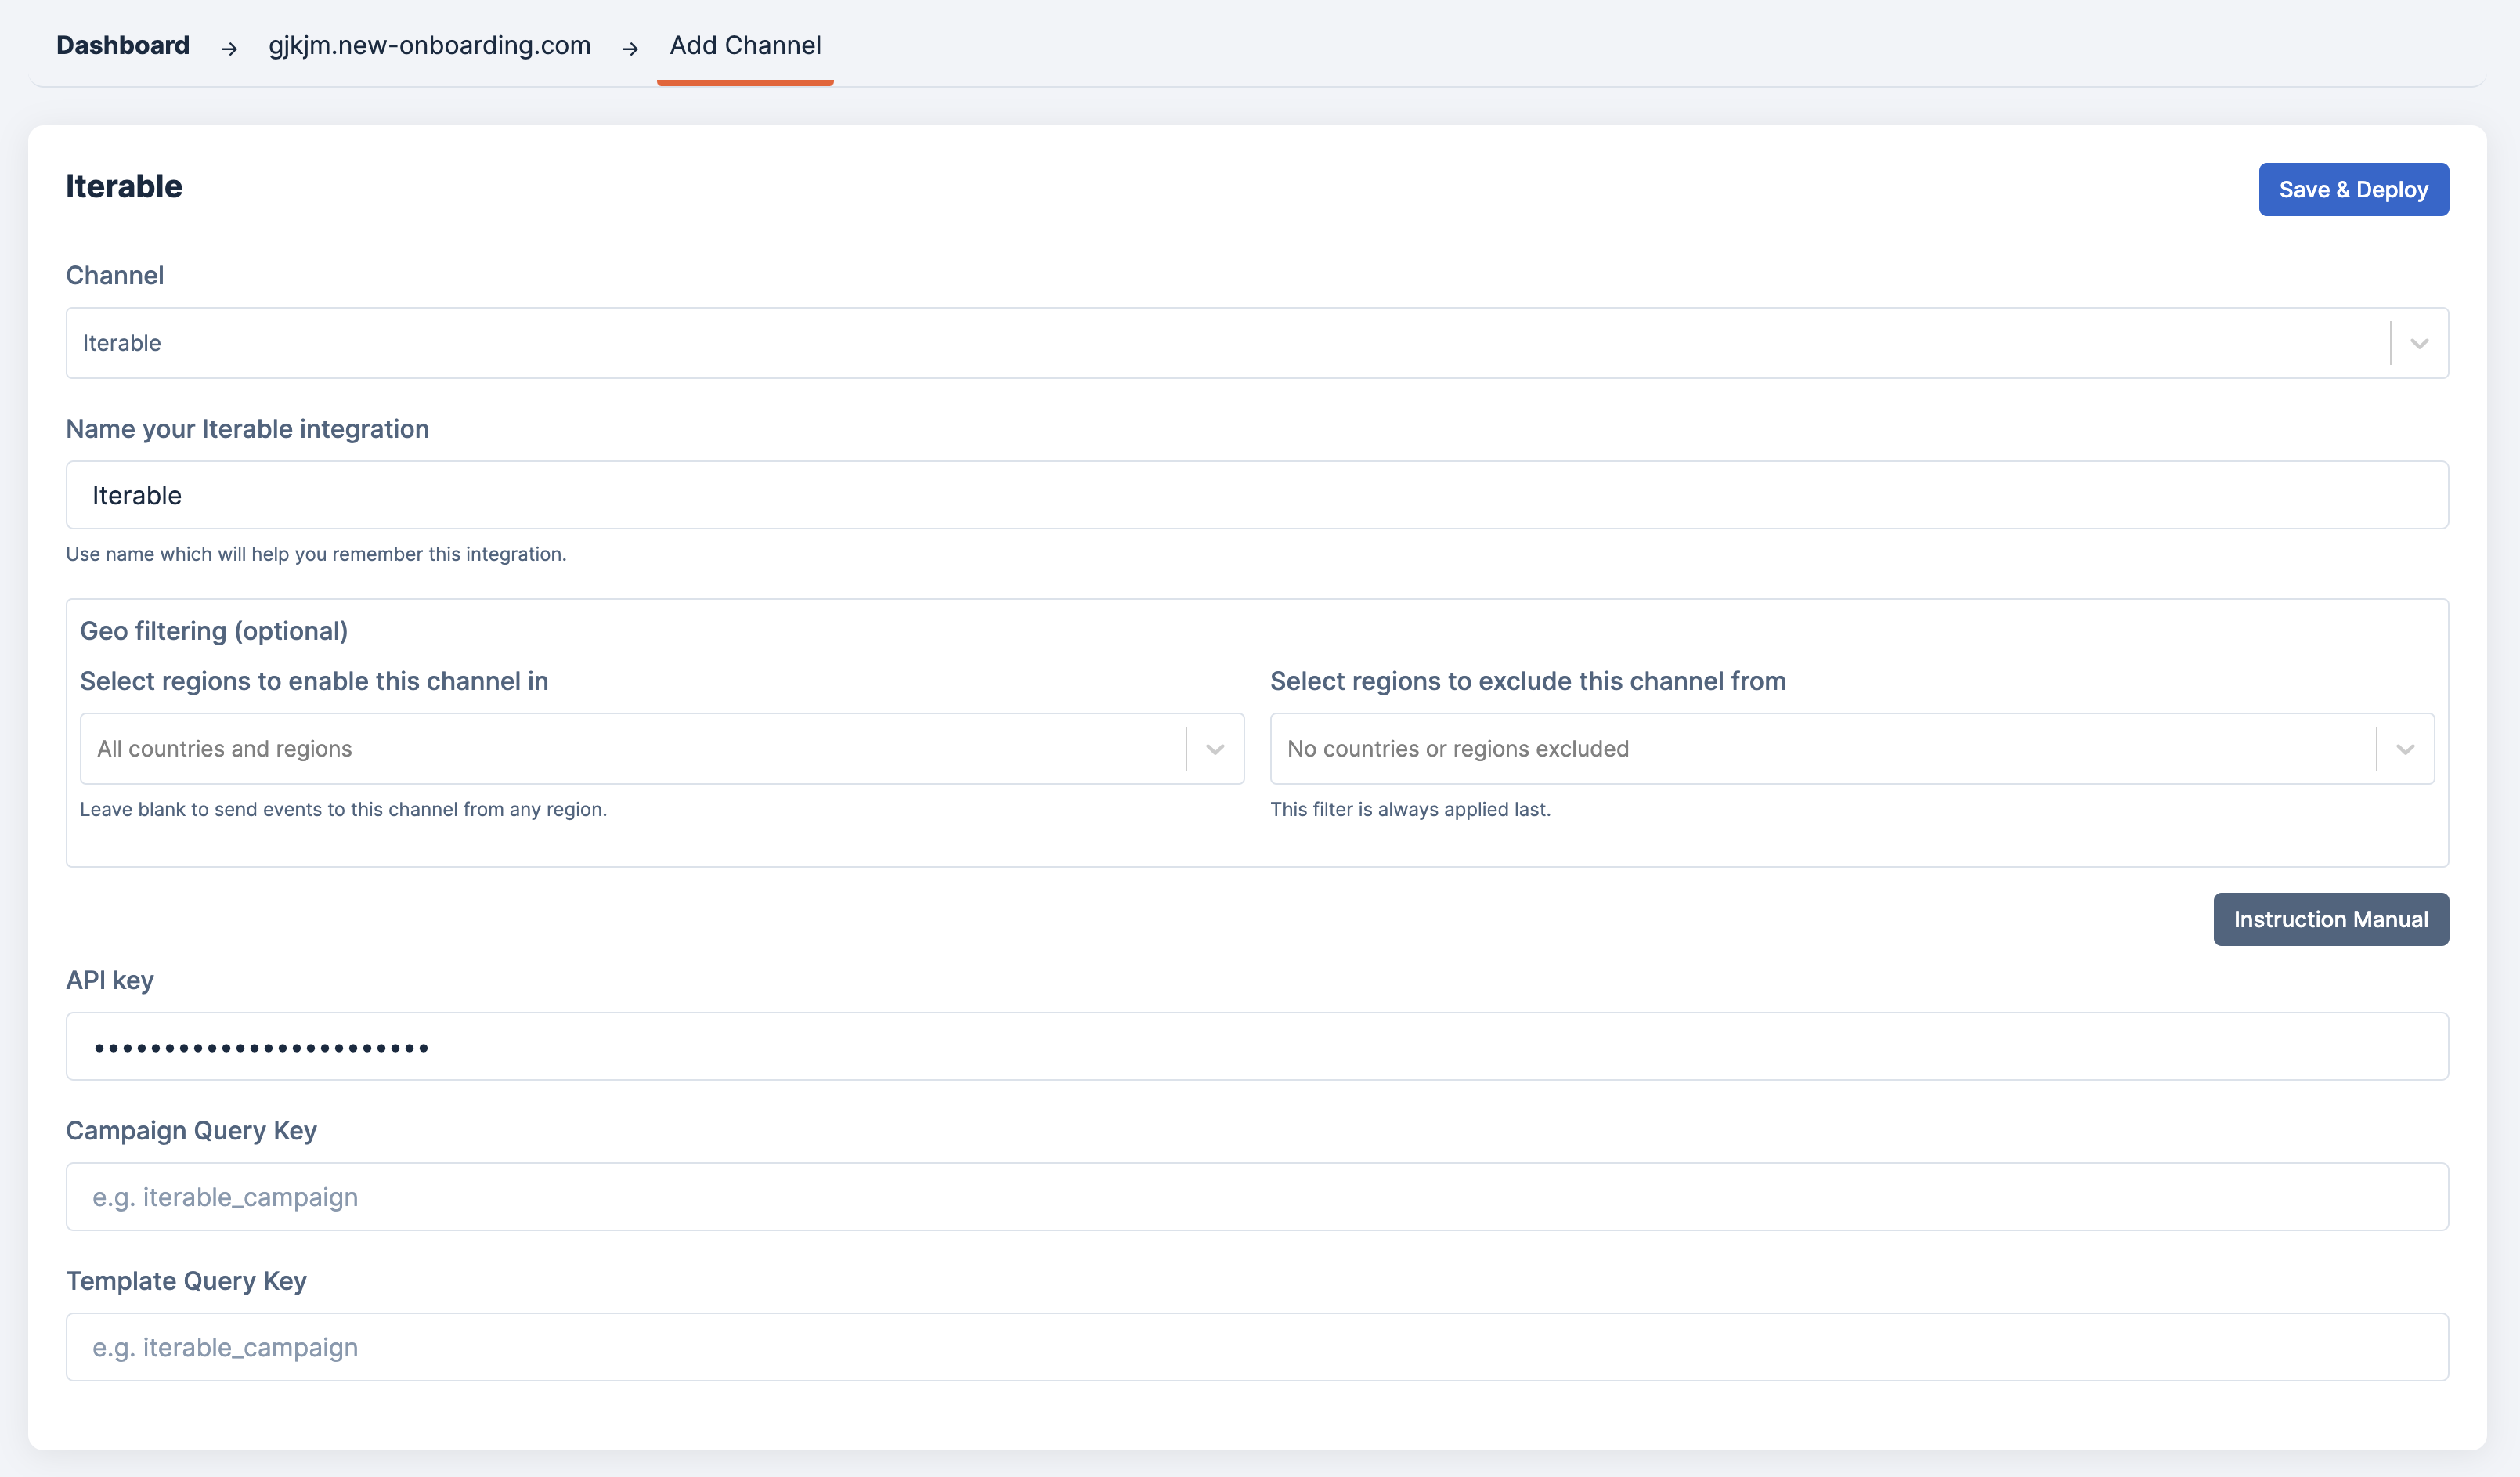
Task: Click the breadcrumb arrow before Add Channel
Action: tap(630, 48)
